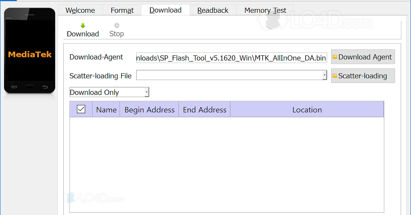Click the Begin Address column header

[149, 110]
